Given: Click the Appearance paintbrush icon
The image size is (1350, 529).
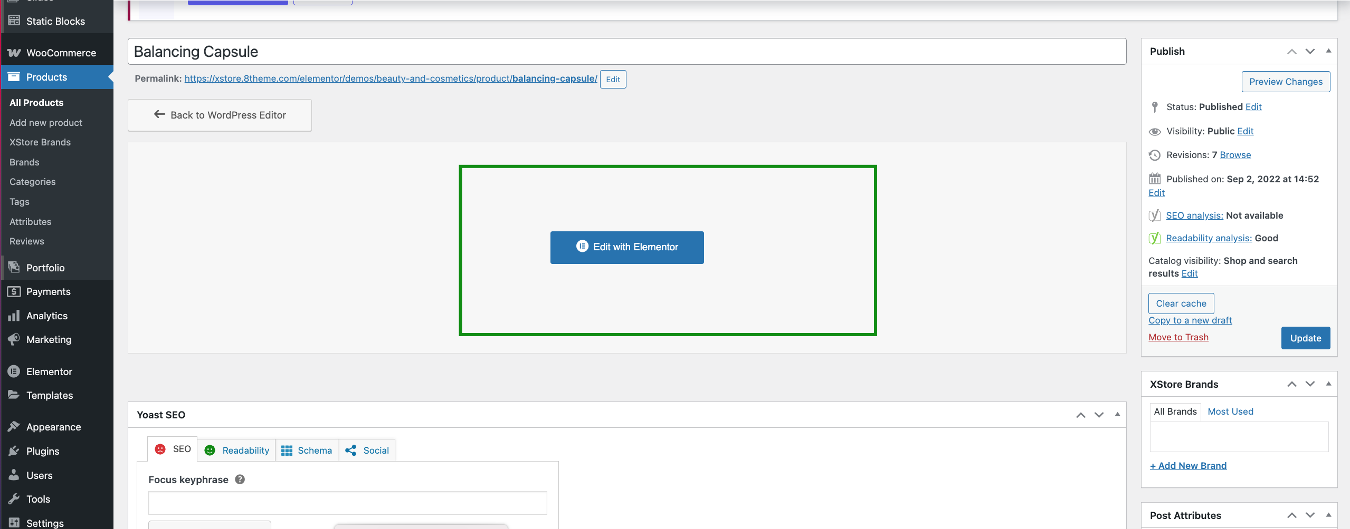Looking at the screenshot, I should point(14,426).
